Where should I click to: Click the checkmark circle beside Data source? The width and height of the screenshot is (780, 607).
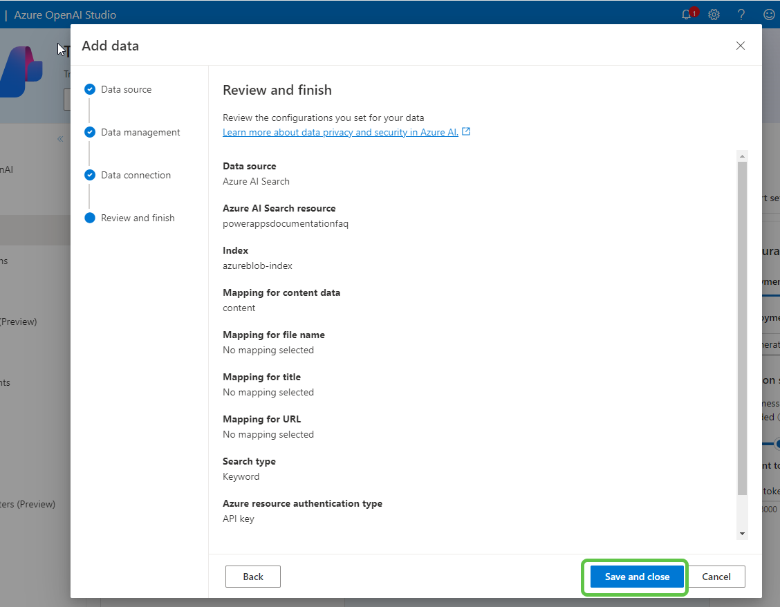pyautogui.click(x=89, y=89)
